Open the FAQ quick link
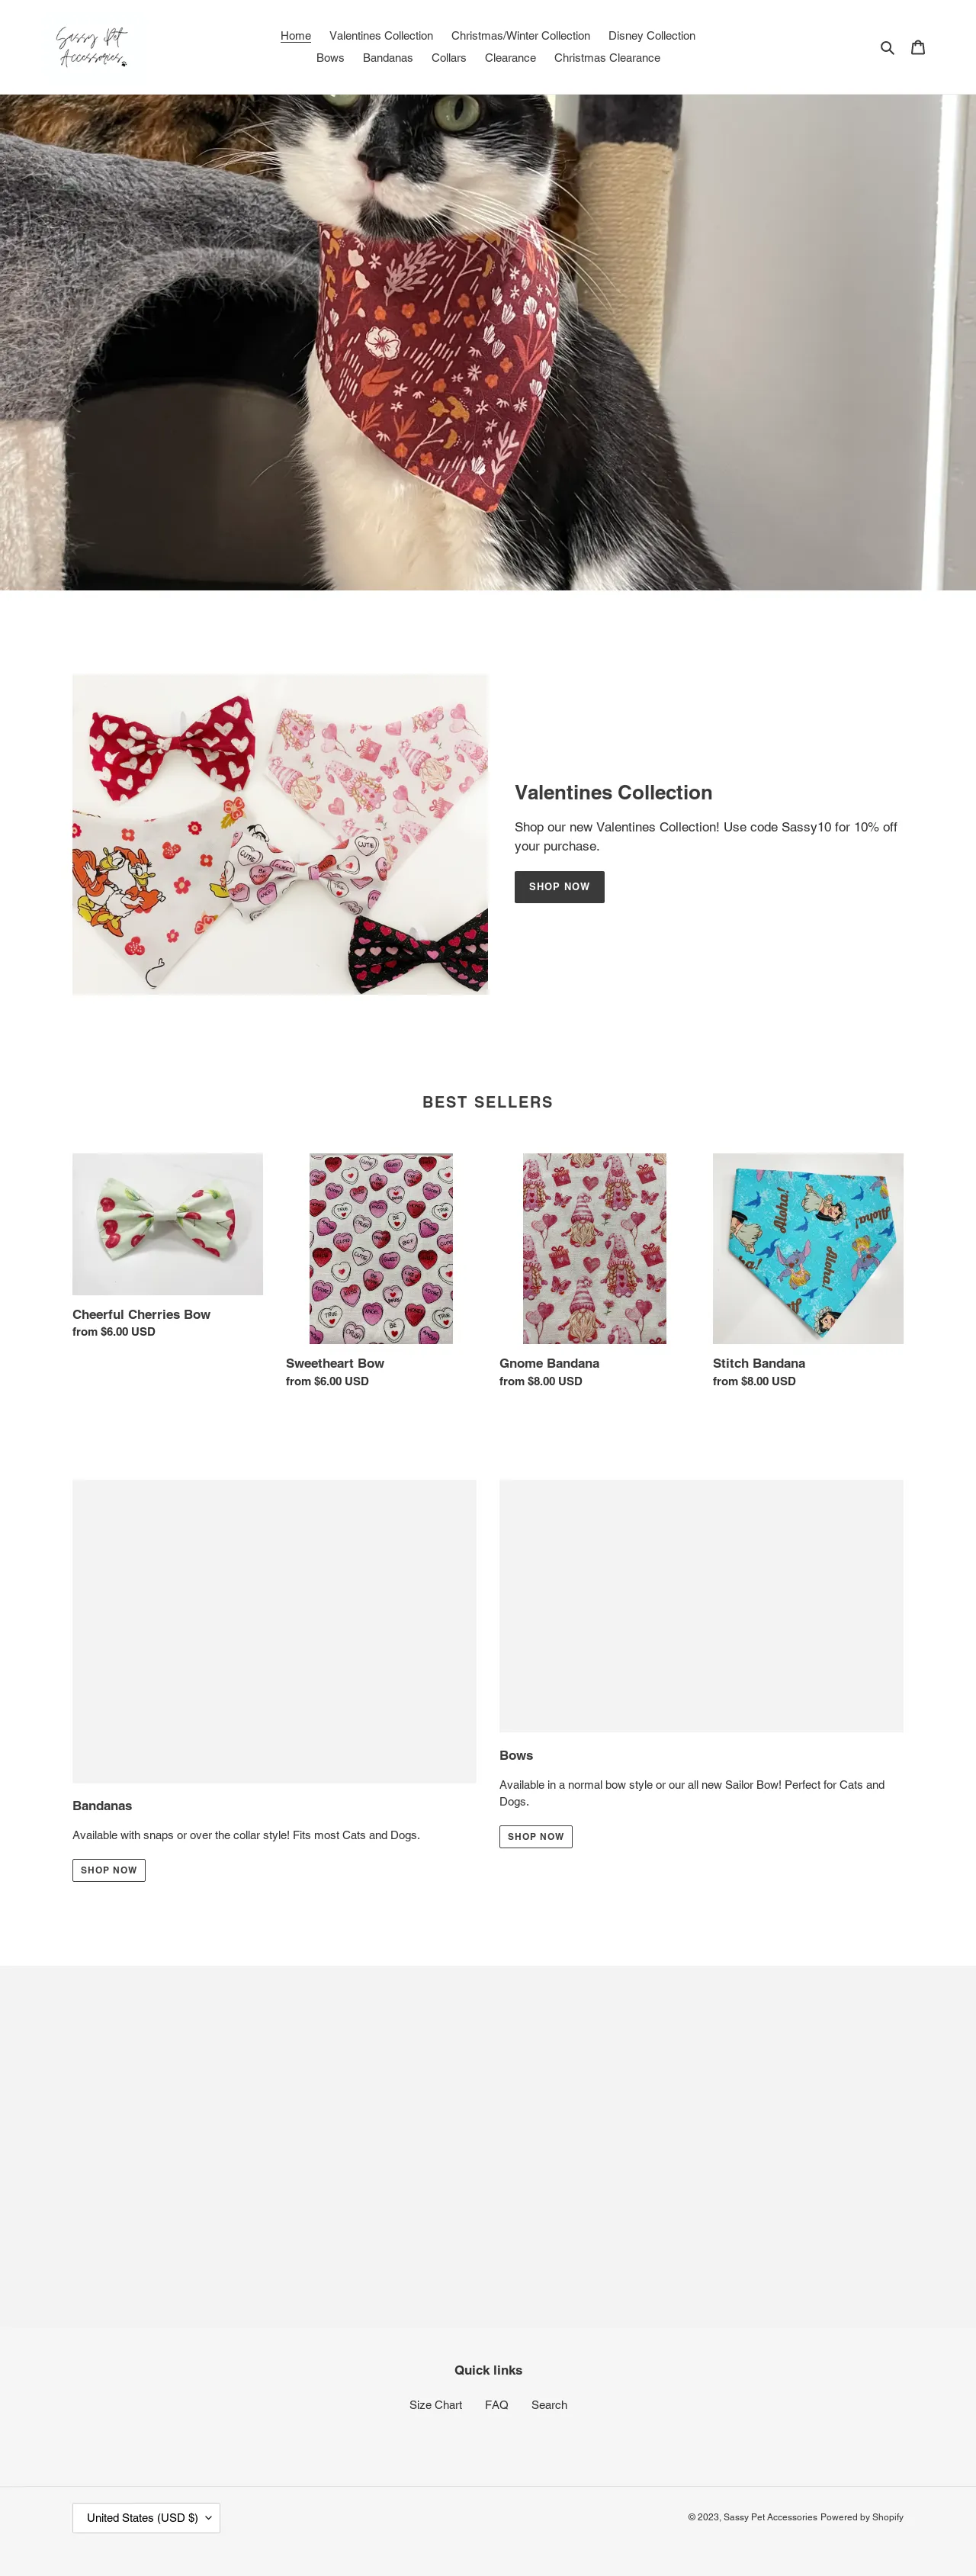 (x=496, y=2405)
